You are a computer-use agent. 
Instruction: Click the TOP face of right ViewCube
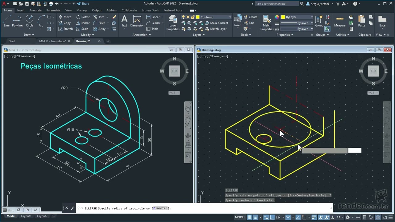373,71
